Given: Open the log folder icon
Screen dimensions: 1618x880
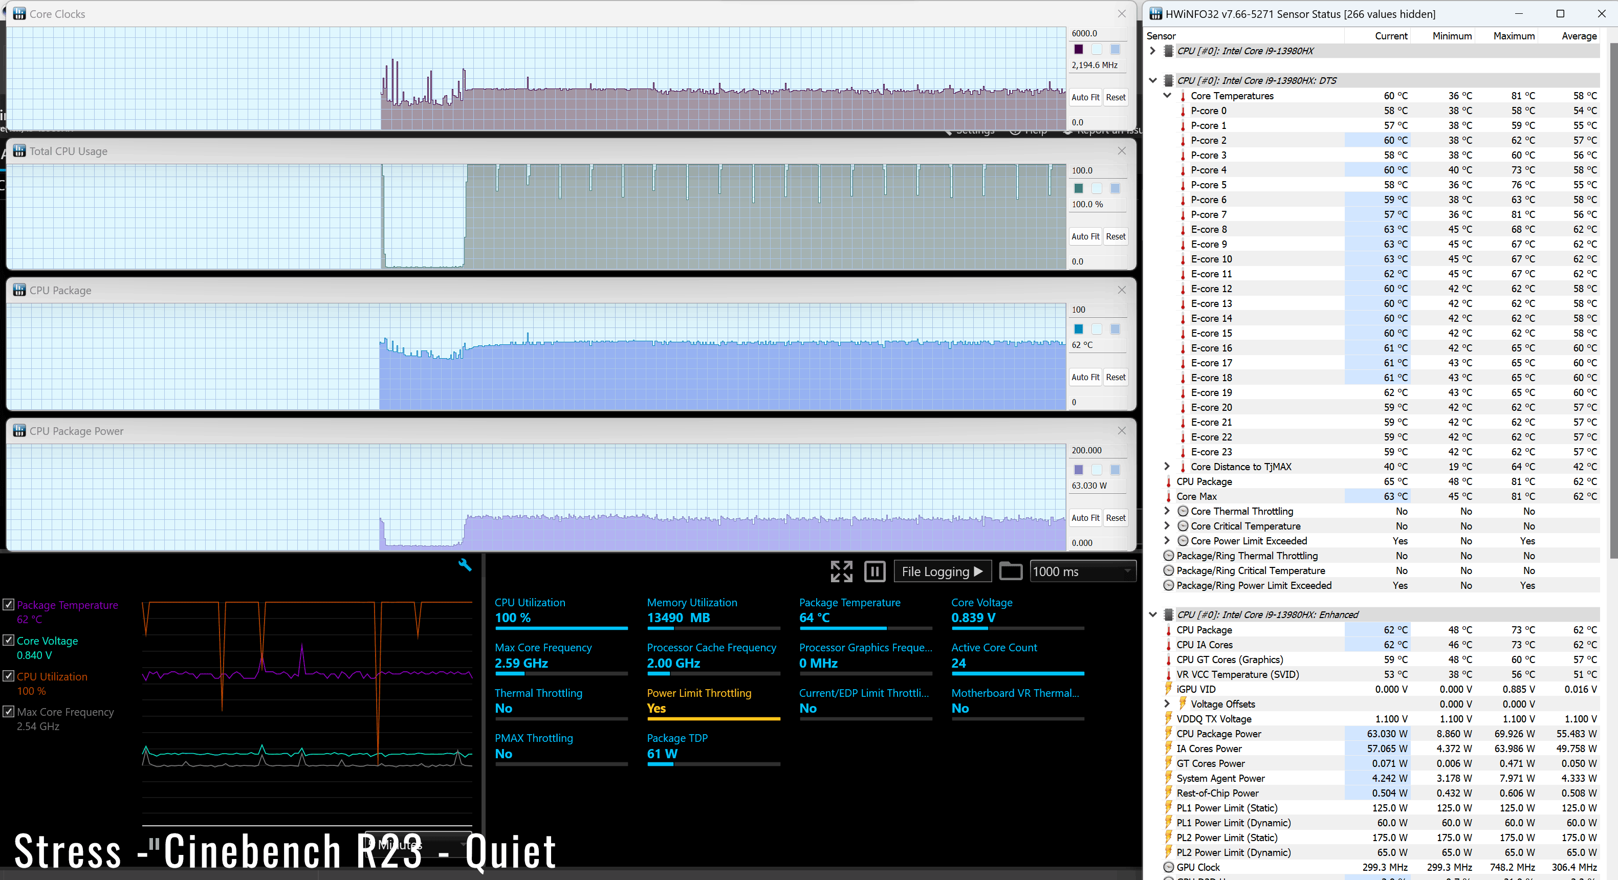Looking at the screenshot, I should pos(1010,571).
